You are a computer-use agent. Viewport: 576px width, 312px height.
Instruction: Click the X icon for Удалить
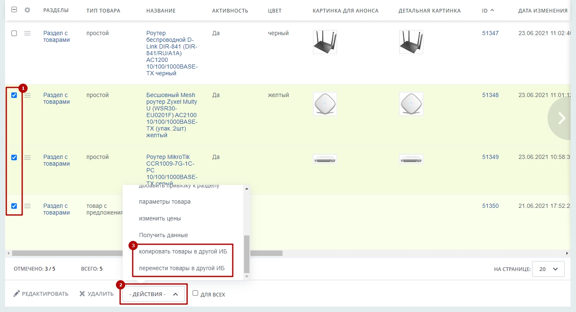click(x=82, y=294)
